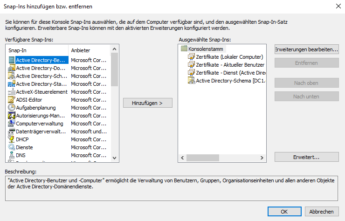Image resolution: width=345 pixels, height=221 pixels.
Task: Click the ActiveX-Steuerelement snap-in icon
Action: click(x=12, y=92)
